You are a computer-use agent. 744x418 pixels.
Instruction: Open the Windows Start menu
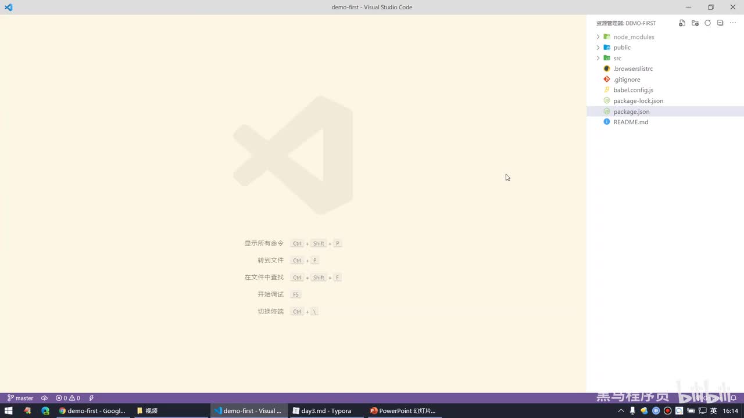pos(9,410)
